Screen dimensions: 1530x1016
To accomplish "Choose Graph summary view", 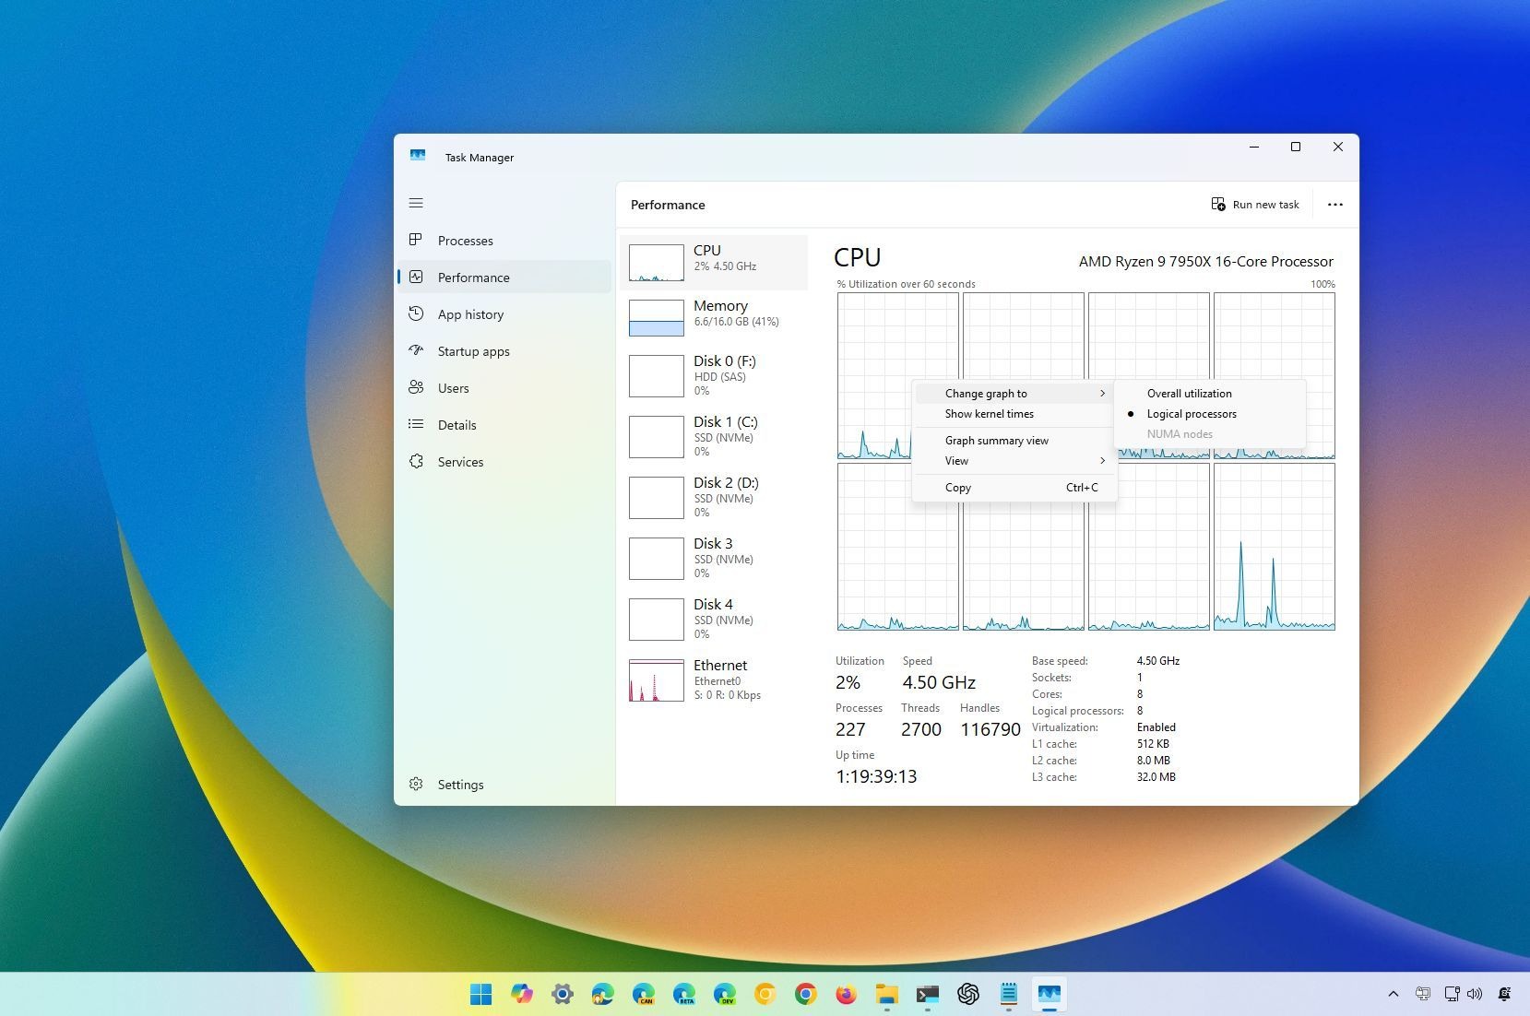I will 996,440.
